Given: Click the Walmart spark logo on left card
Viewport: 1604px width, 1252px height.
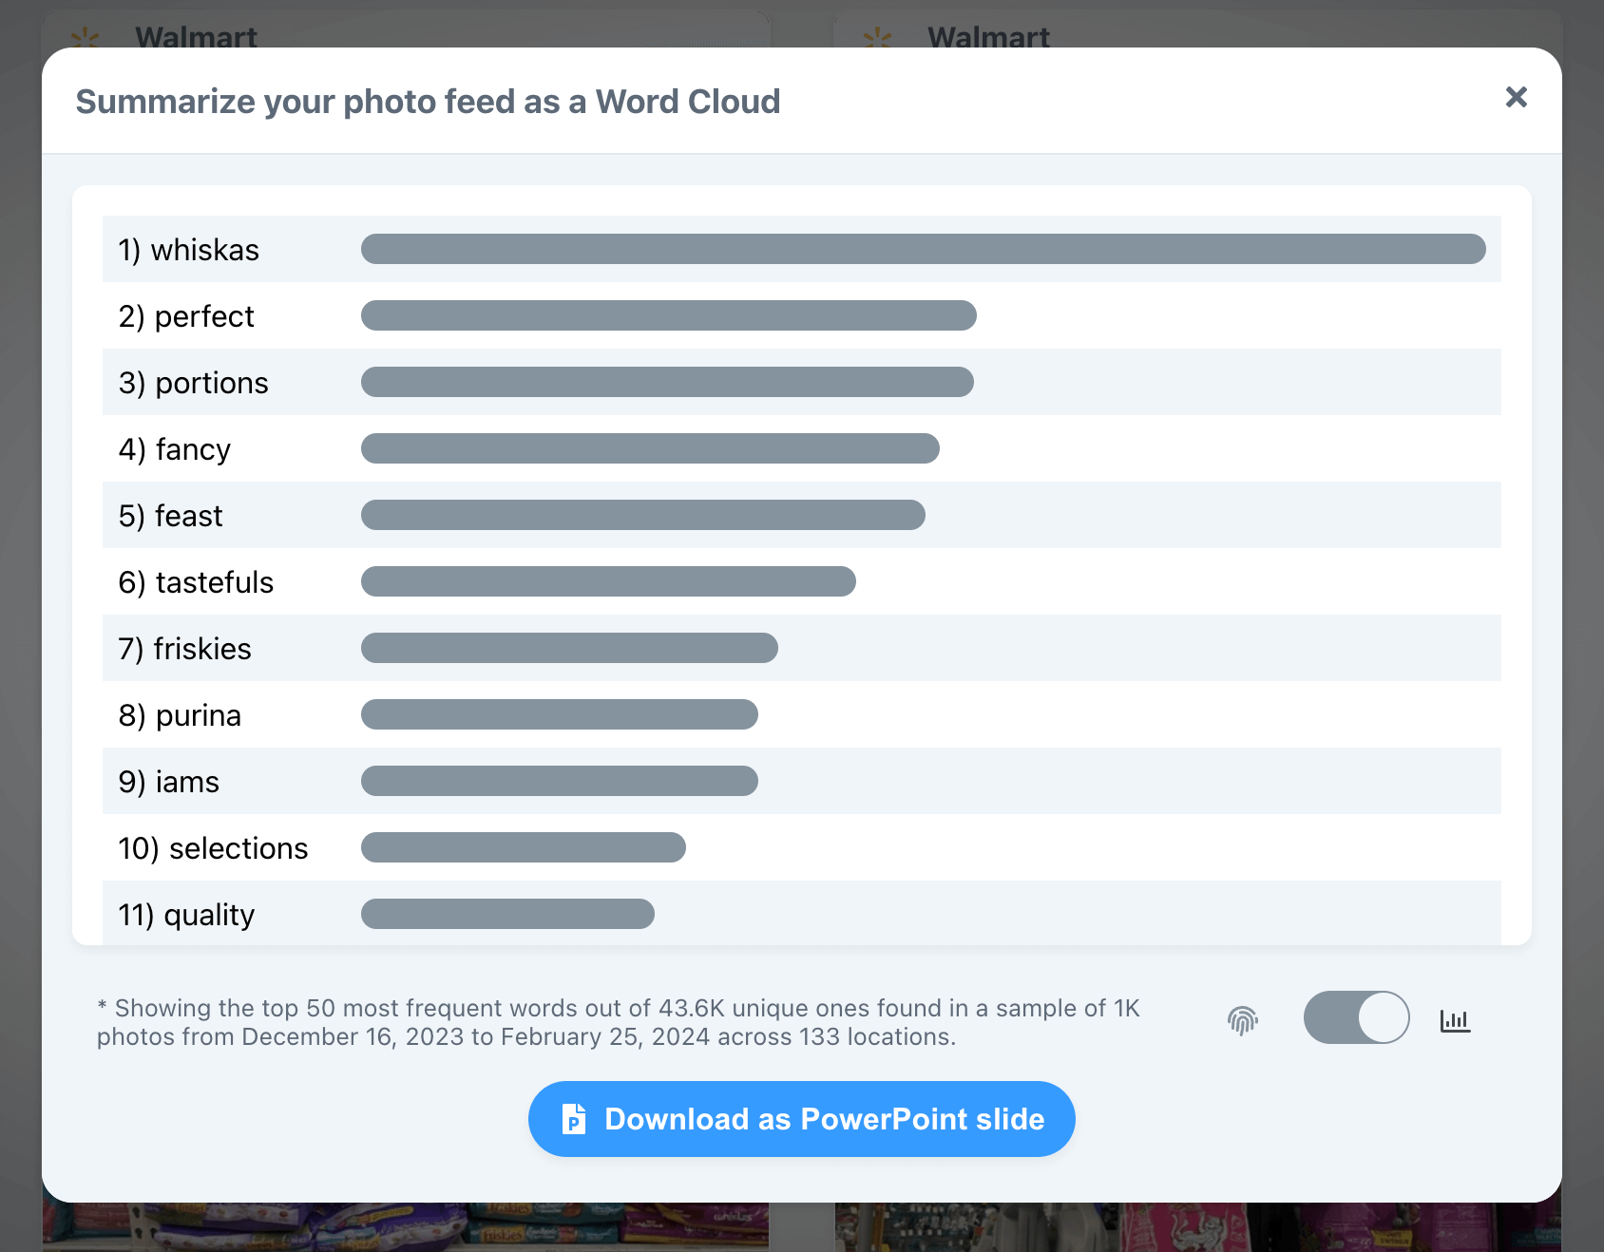Looking at the screenshot, I should coord(85,37).
